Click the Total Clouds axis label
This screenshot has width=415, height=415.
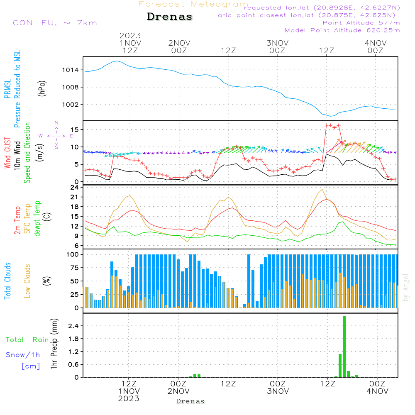[7, 281]
